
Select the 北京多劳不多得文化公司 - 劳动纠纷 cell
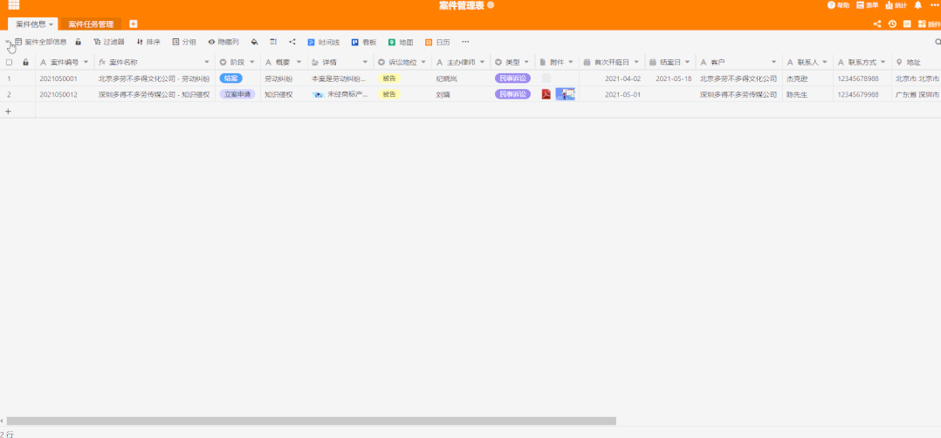click(155, 79)
